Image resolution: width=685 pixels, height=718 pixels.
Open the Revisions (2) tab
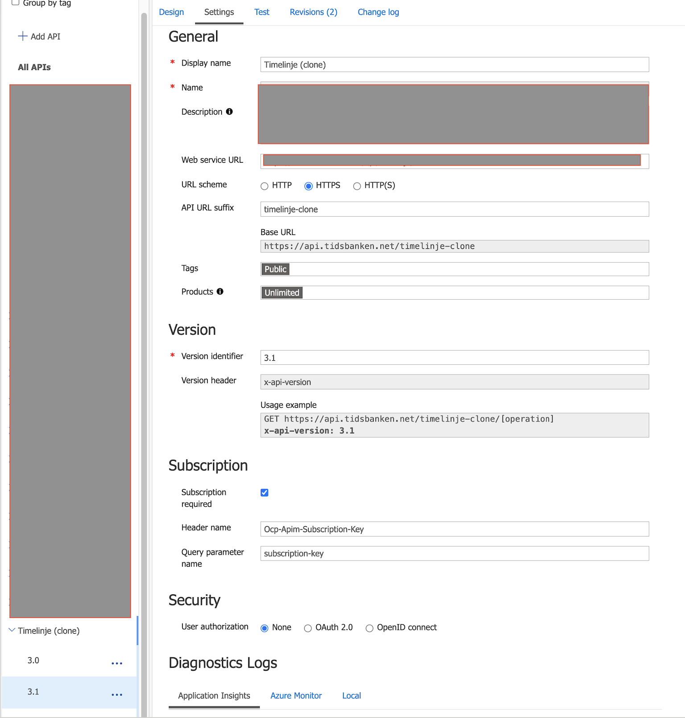pyautogui.click(x=314, y=12)
